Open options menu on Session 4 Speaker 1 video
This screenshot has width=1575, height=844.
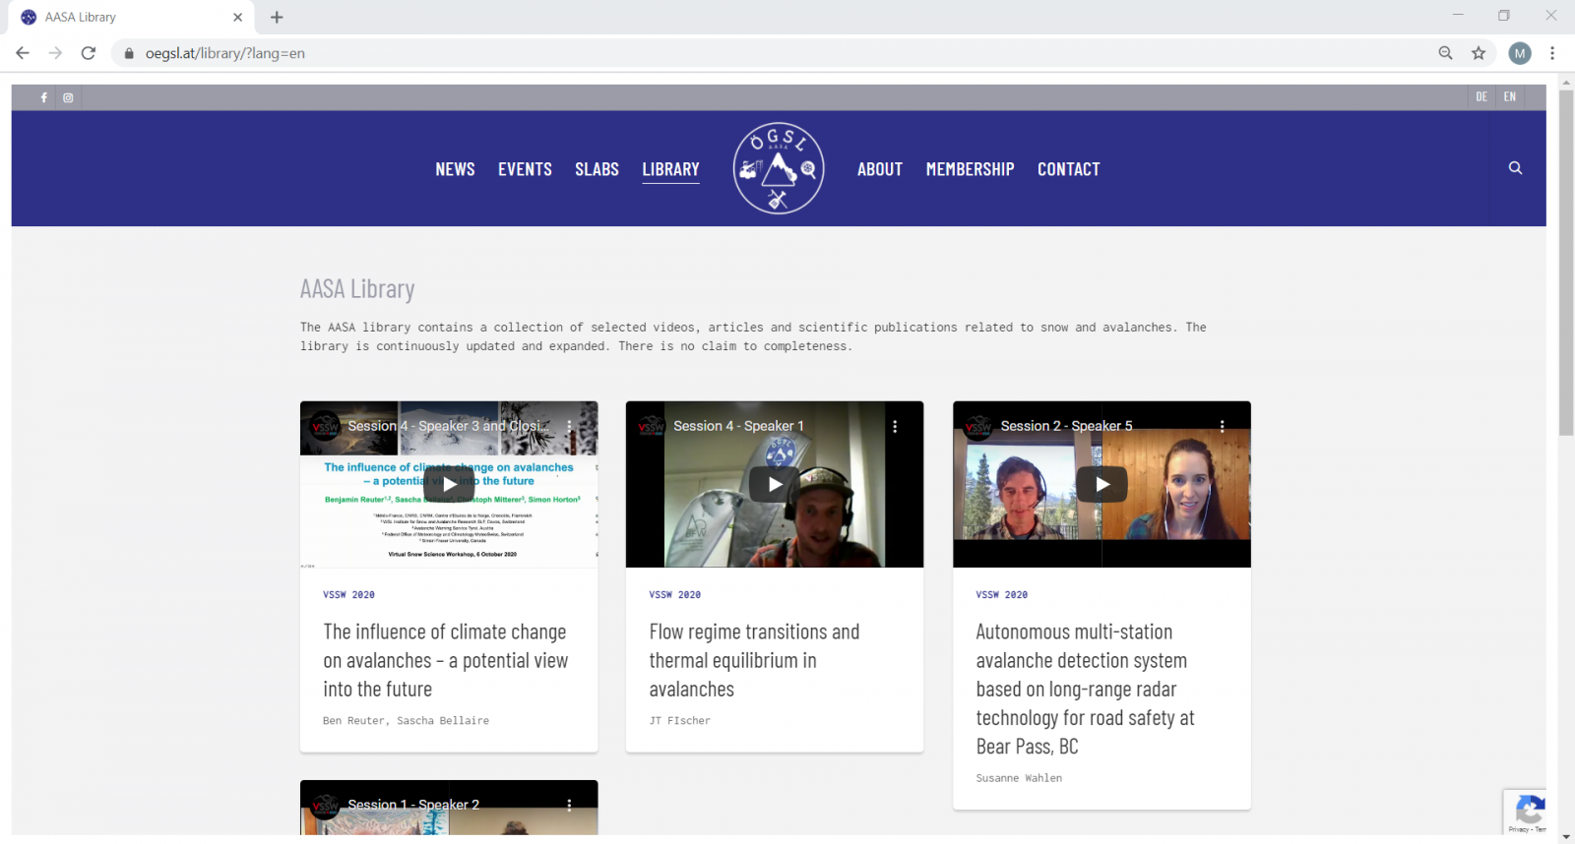[x=895, y=426]
